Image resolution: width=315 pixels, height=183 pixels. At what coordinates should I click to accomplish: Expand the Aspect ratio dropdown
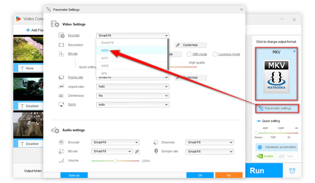coord(133,86)
